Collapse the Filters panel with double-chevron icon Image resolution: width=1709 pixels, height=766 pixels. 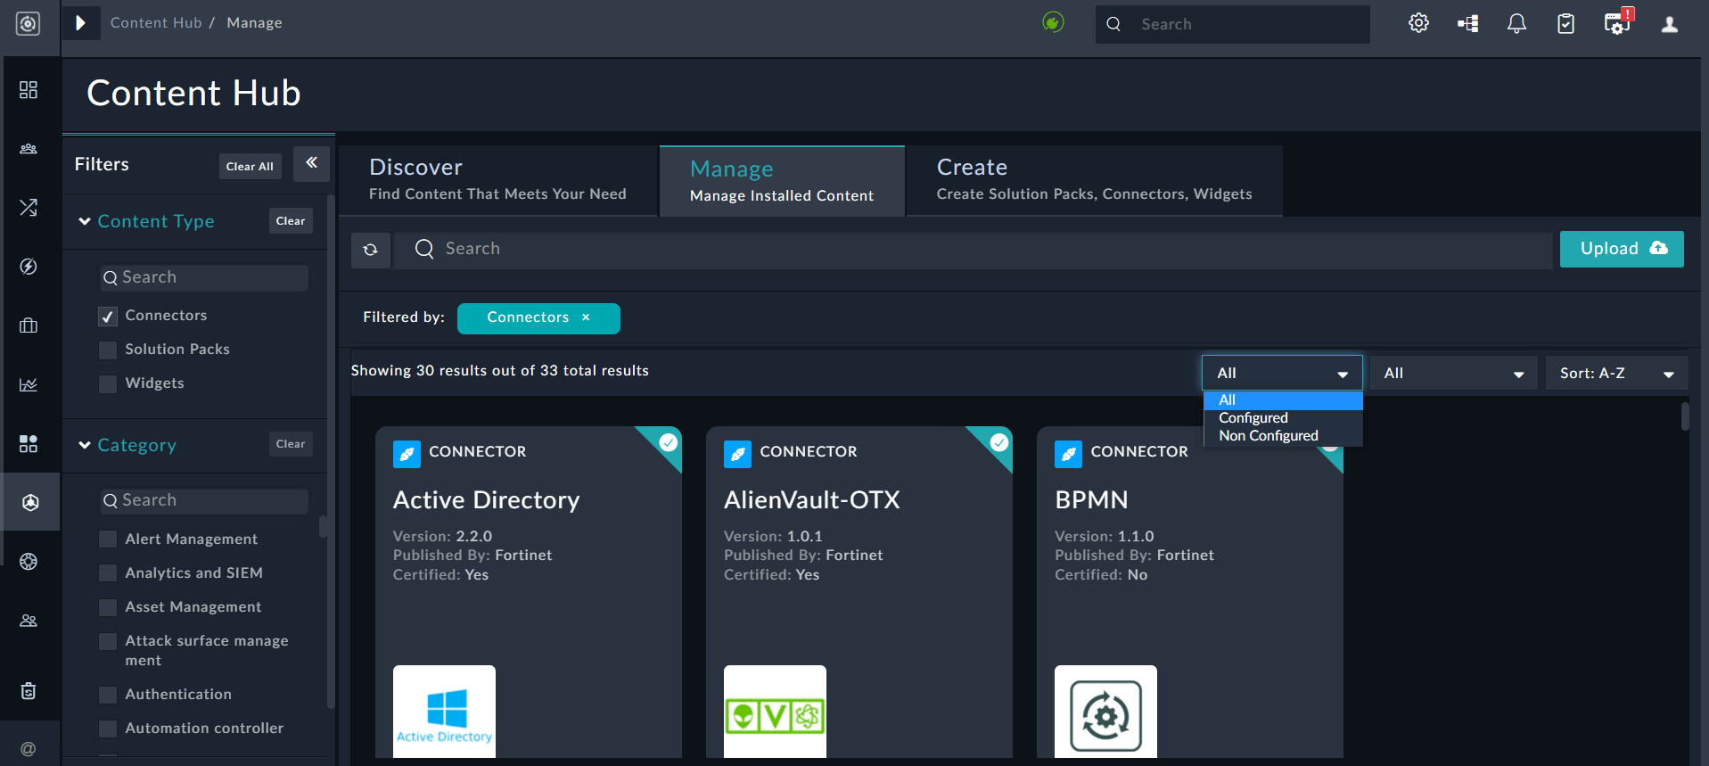[311, 162]
